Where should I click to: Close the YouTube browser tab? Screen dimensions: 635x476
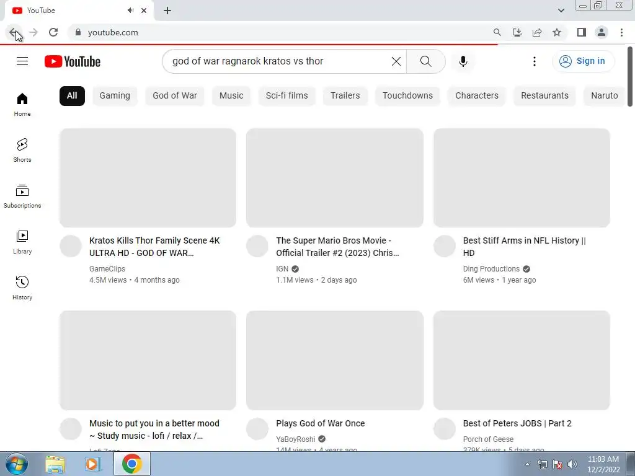144,11
